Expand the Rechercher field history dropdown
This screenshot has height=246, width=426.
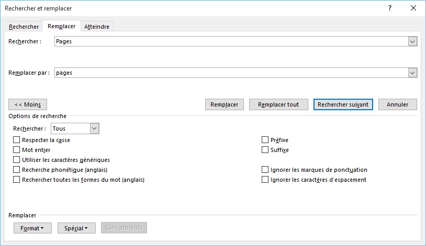coord(412,42)
